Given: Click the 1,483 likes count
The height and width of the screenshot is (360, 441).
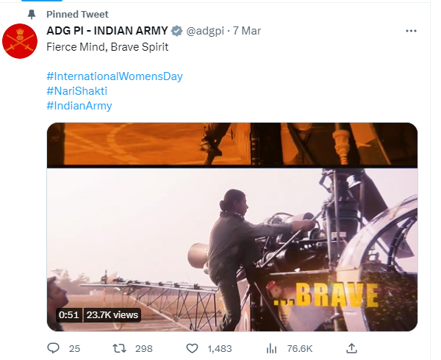Looking at the screenshot, I should pyautogui.click(x=219, y=348).
